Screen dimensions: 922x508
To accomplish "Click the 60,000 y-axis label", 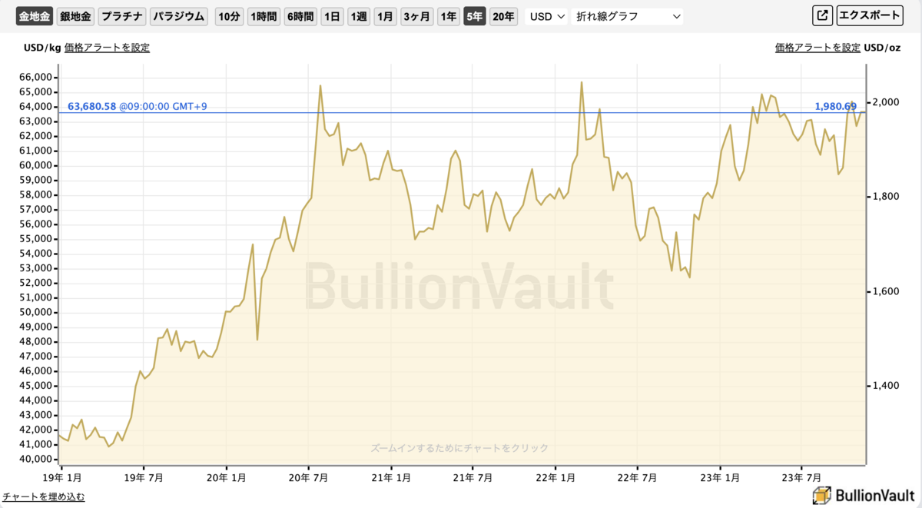I will coord(35,165).
